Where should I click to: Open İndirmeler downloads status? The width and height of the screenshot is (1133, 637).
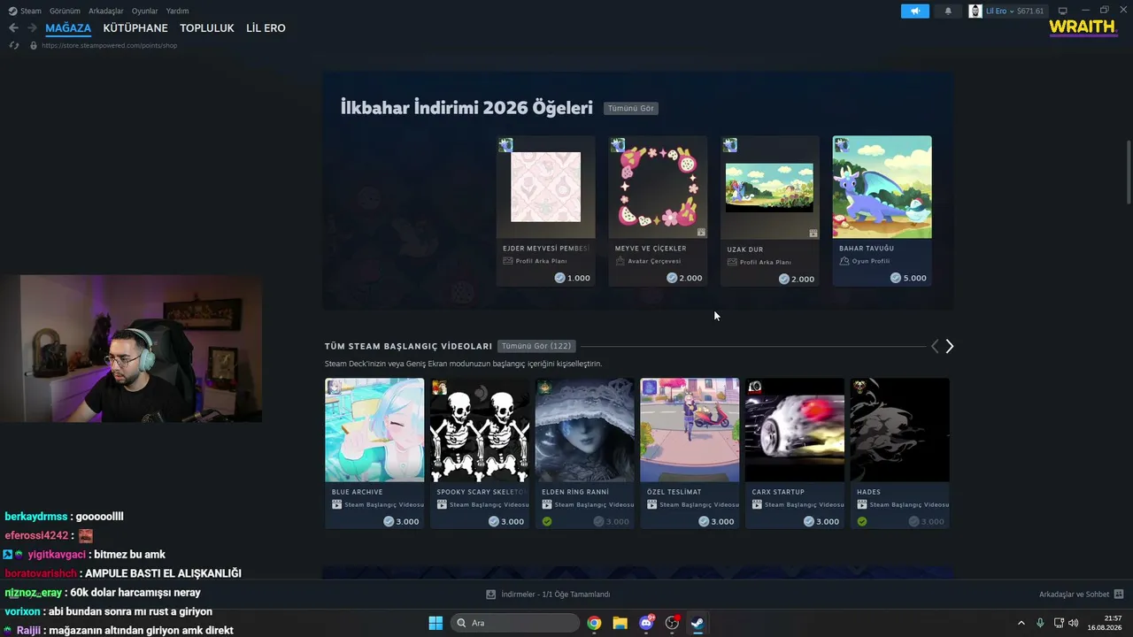point(548,595)
